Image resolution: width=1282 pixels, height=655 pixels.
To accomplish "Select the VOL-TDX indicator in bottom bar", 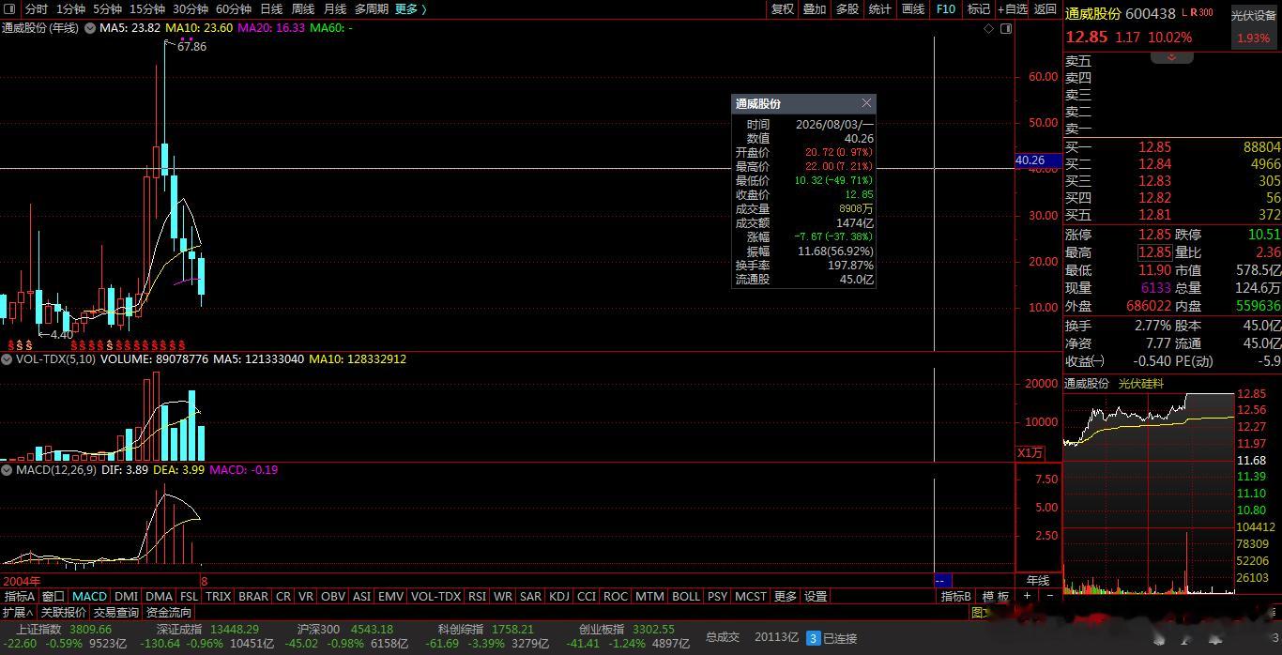I will pyautogui.click(x=436, y=596).
